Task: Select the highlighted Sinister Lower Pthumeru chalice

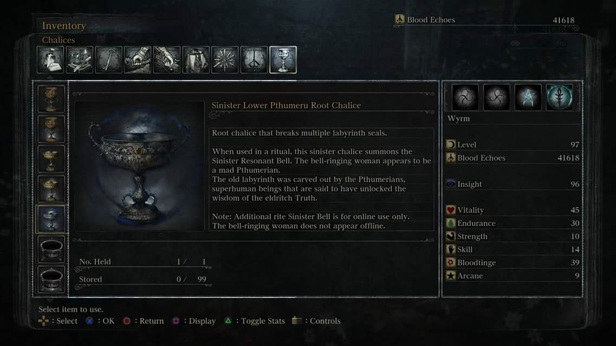Action: coord(51,218)
